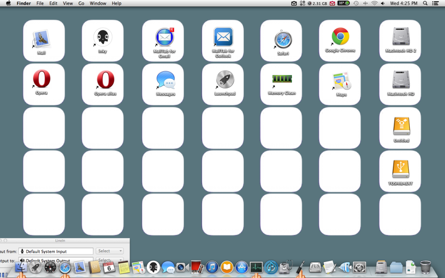
Task: Open Disk Utility in the Dock
Action: (x=286, y=267)
